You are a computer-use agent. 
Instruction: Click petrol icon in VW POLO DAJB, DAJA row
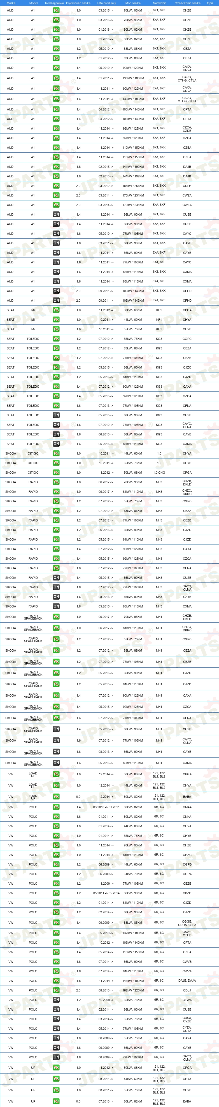pos(56,981)
